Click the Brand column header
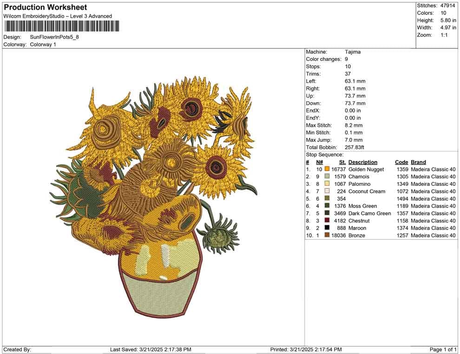 point(418,162)
